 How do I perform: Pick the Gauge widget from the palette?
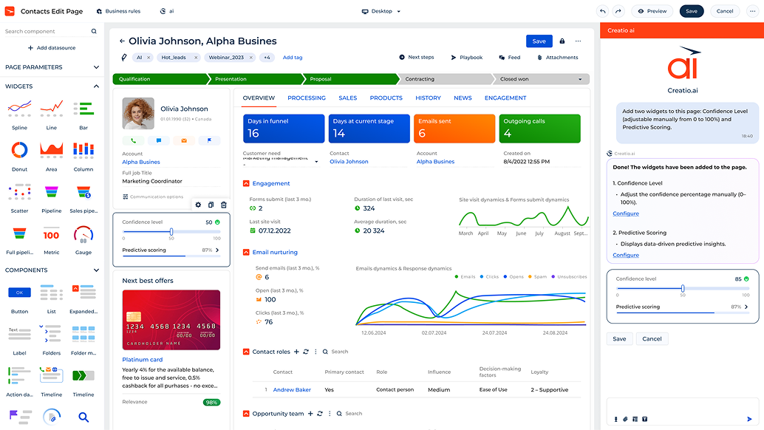pyautogui.click(x=83, y=235)
